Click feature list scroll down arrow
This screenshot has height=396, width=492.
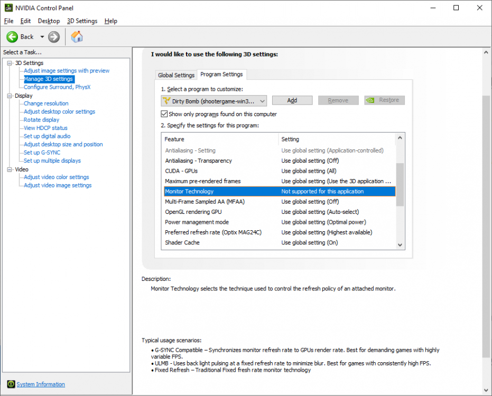tap(400, 245)
